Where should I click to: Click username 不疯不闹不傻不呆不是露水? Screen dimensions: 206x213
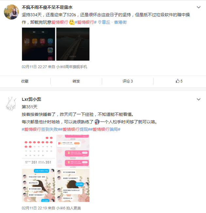click(x=47, y=7)
